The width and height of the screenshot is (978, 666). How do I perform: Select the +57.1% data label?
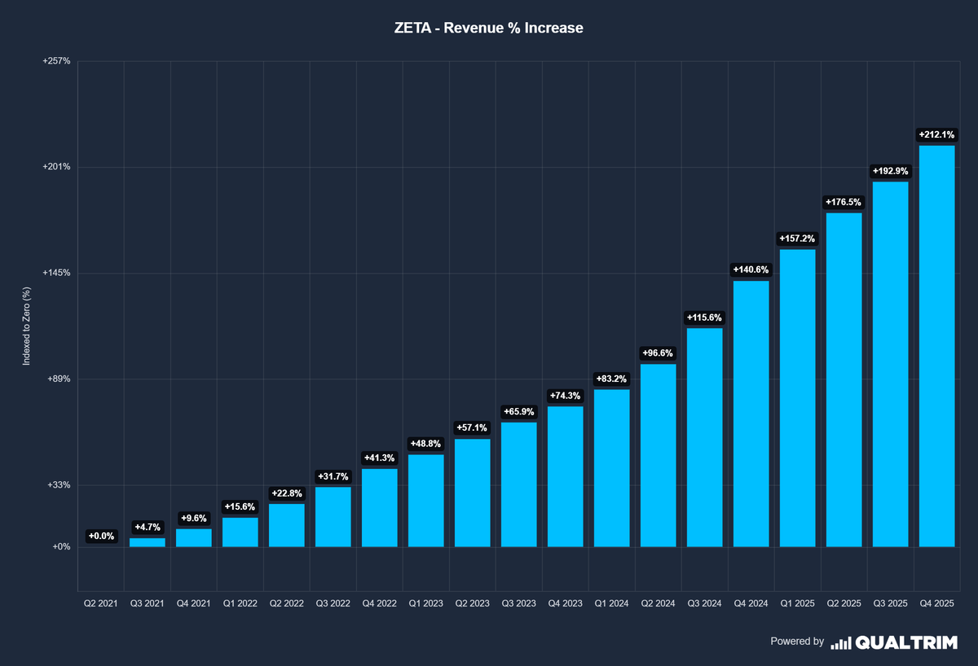472,428
